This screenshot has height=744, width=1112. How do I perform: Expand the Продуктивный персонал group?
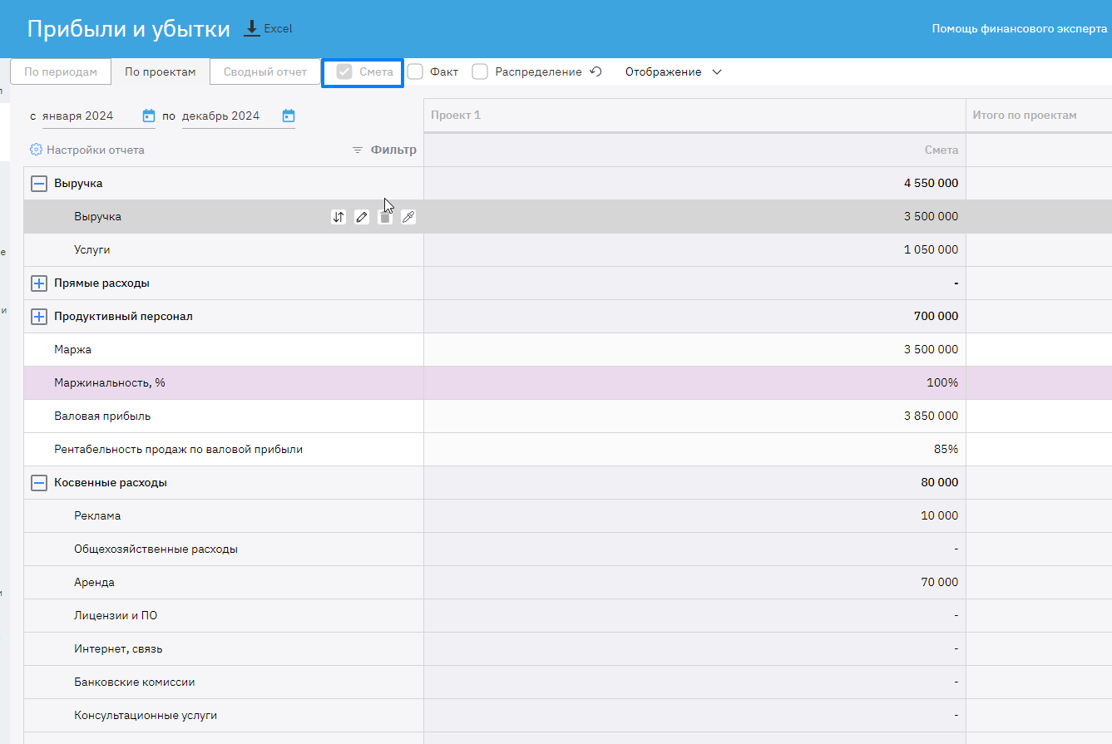[x=39, y=317]
